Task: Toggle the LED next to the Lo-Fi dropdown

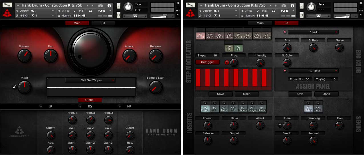Action: (x=285, y=32)
